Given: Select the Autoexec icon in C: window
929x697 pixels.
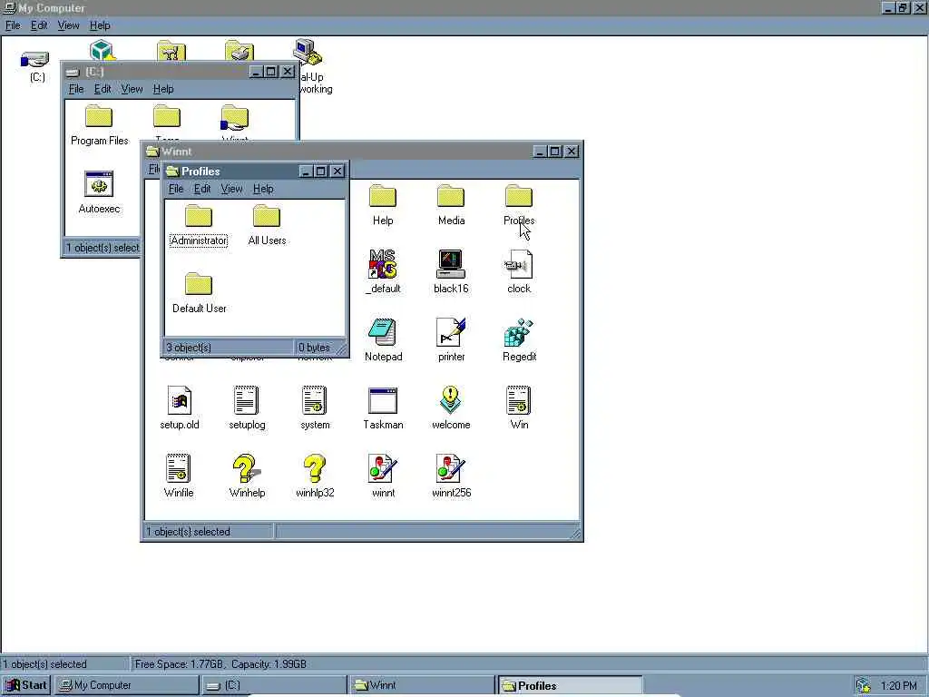Looking at the screenshot, I should (99, 193).
